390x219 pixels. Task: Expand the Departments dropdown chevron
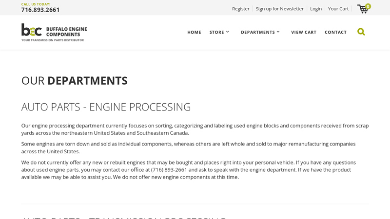tap(278, 32)
